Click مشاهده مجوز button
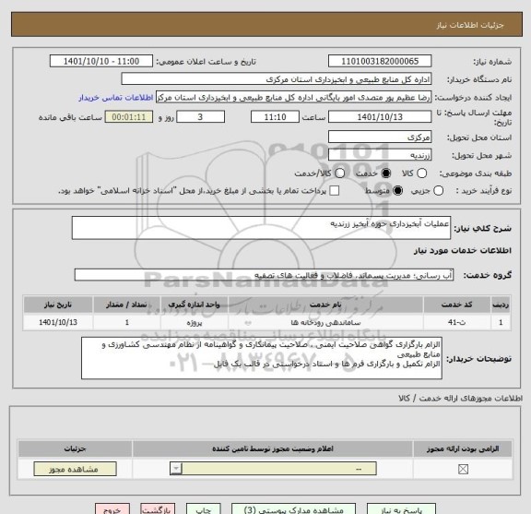Viewport: 531px width, 514px height. coord(76,469)
